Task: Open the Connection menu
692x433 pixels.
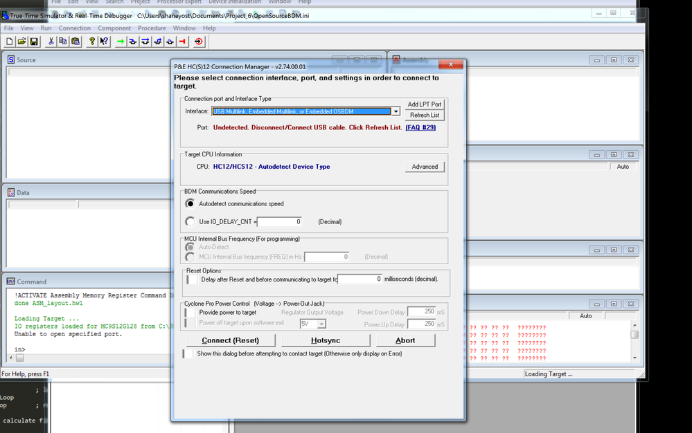Action: (75, 28)
